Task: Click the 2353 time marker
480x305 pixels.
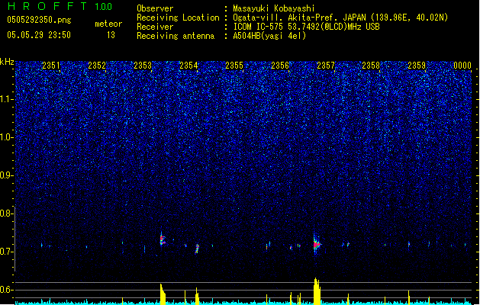Action: (x=143, y=66)
